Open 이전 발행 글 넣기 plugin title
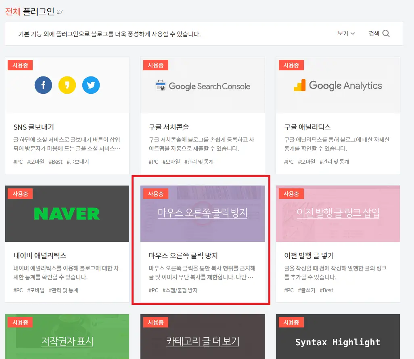Viewport: 414px width, 359px height. tap(309, 256)
